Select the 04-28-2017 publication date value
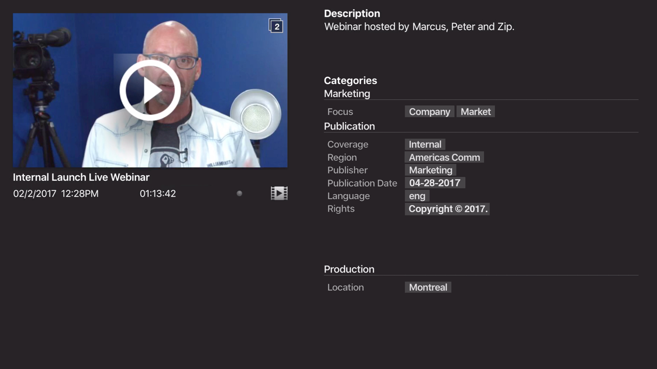This screenshot has height=369, width=657. pos(435,183)
